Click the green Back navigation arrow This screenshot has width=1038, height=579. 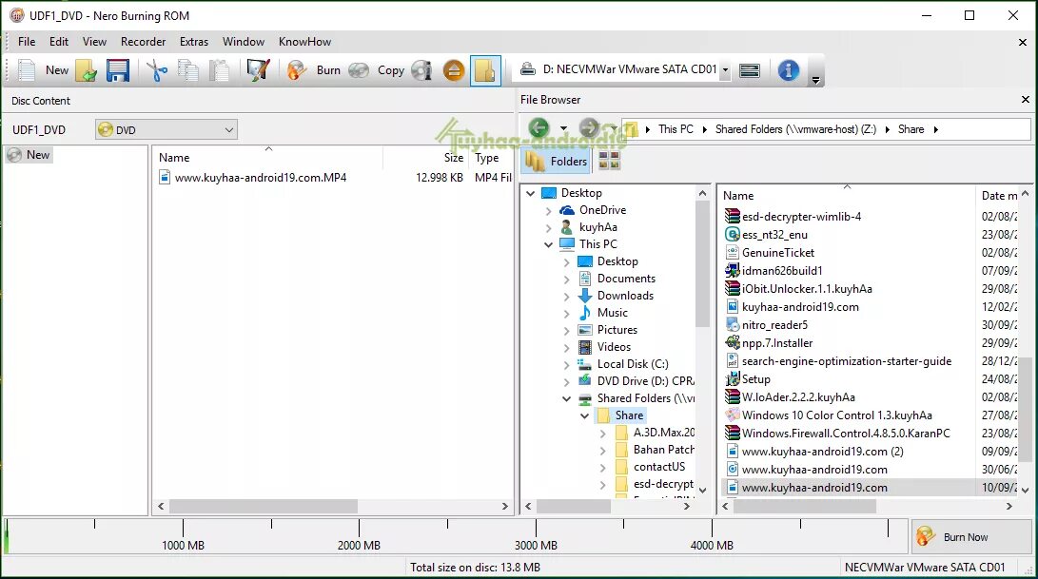(x=539, y=127)
